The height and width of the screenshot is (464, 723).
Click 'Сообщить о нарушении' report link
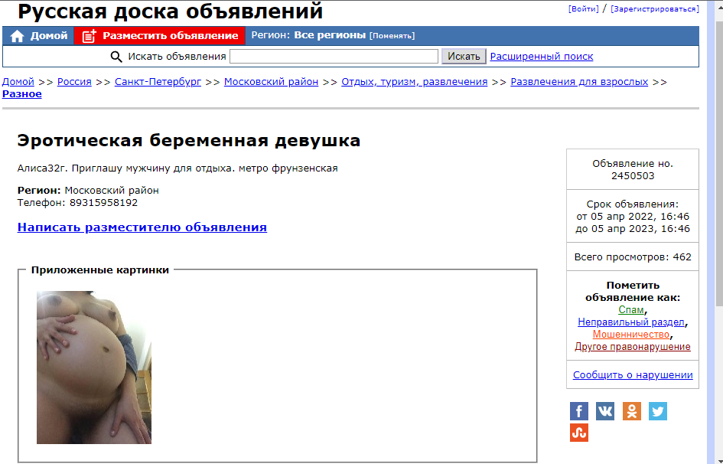pos(633,375)
